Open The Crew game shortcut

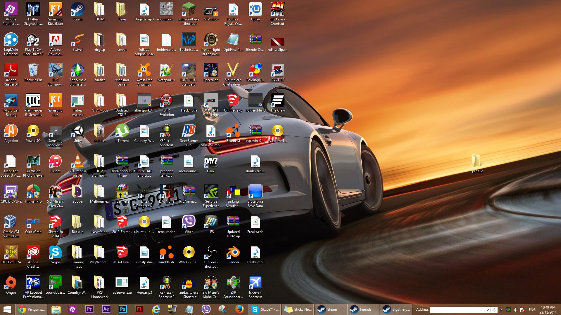coord(277,103)
